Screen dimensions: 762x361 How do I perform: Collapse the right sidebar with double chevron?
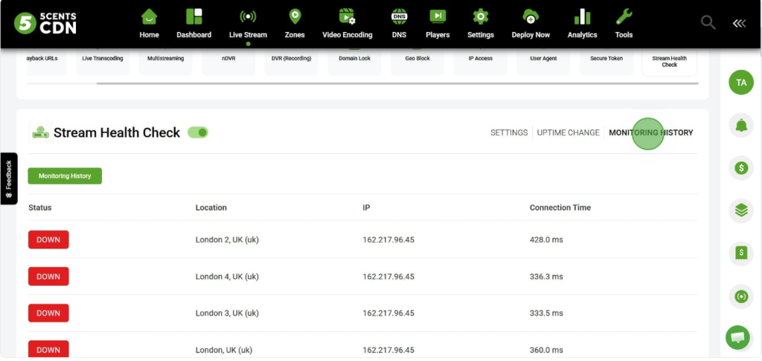coord(739,23)
